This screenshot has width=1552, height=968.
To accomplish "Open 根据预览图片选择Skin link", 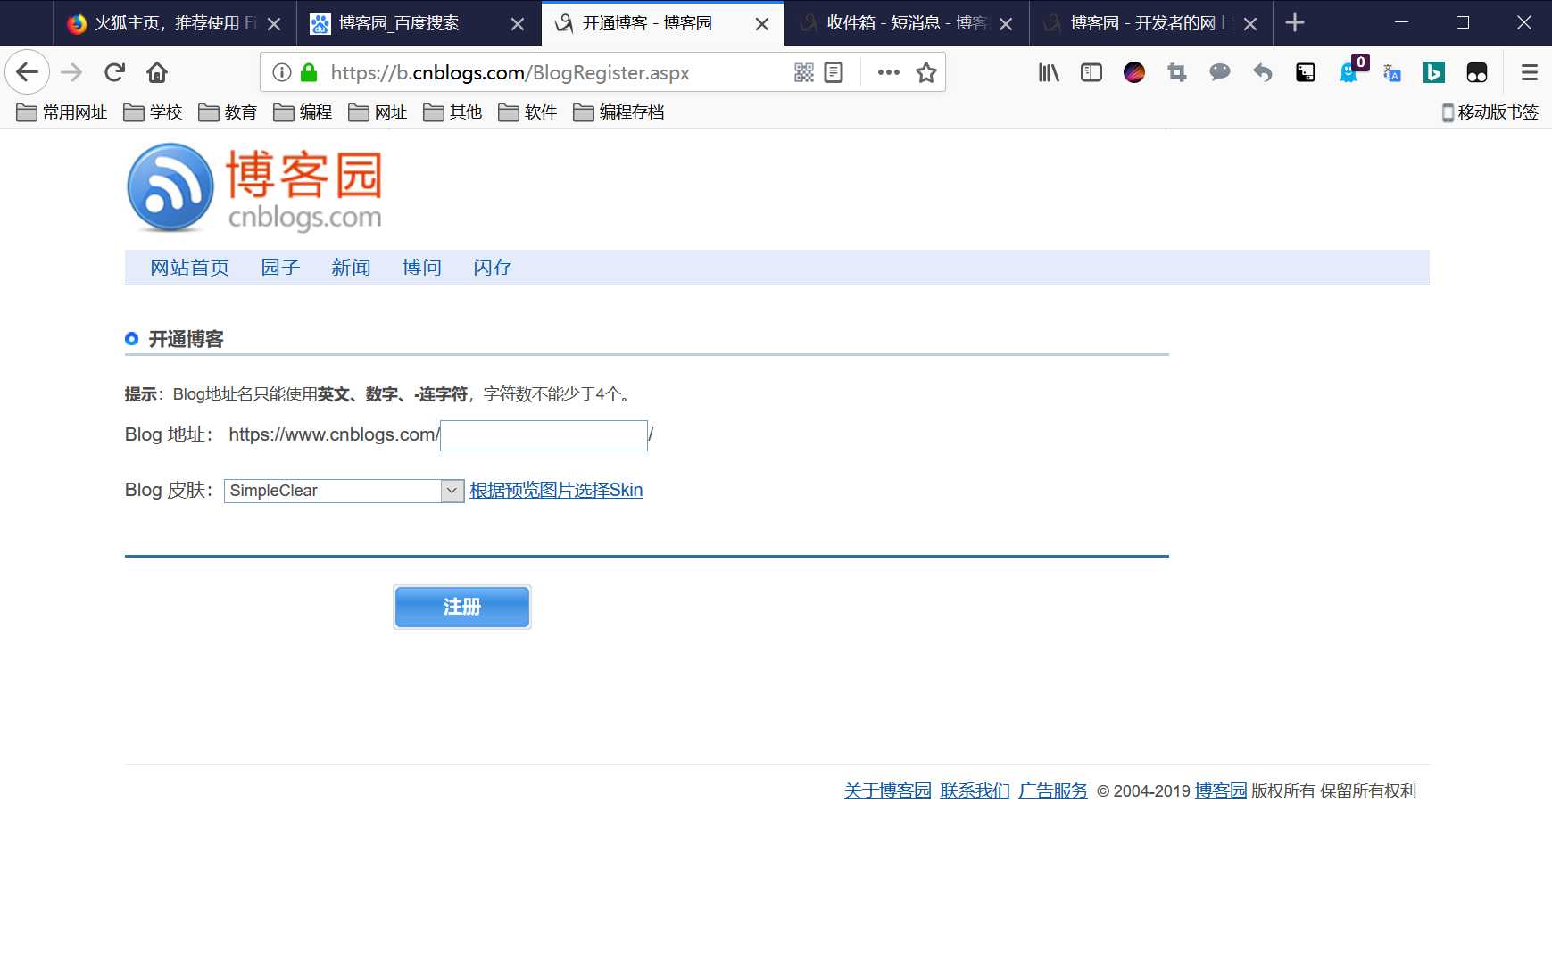I will [556, 491].
